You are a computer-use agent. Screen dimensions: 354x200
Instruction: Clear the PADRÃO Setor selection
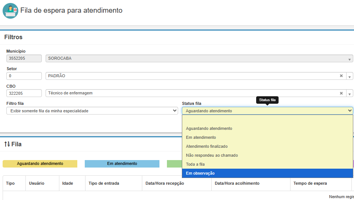tap(341, 76)
